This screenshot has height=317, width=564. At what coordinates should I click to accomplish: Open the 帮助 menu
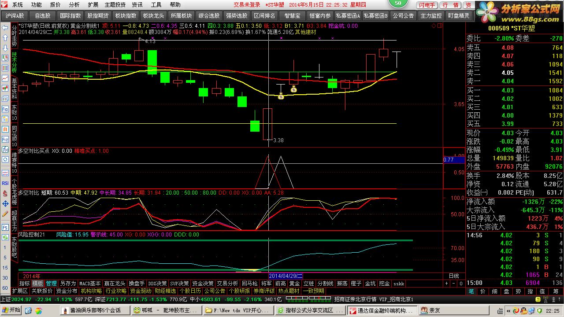175,5
